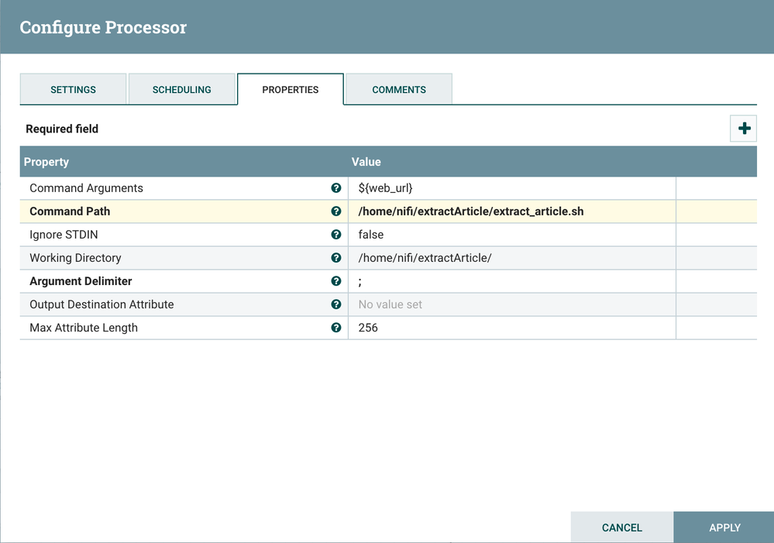Click help icon beside Working Directory
The image size is (774, 543).
point(336,258)
